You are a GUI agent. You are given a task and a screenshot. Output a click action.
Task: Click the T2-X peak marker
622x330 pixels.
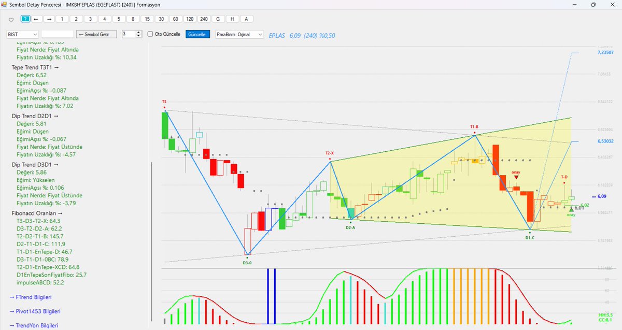click(x=330, y=153)
